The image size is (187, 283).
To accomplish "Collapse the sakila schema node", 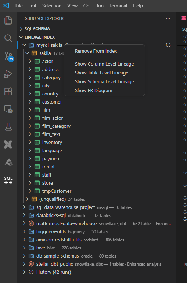I will [x=27, y=53].
